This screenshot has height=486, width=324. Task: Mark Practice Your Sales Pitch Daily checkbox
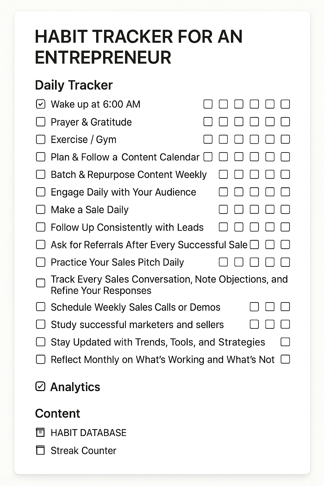click(x=40, y=262)
